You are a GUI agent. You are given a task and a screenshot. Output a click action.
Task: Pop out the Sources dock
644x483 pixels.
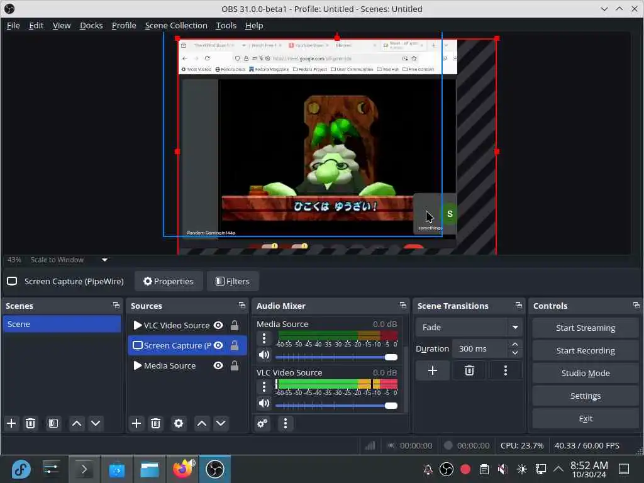click(242, 305)
